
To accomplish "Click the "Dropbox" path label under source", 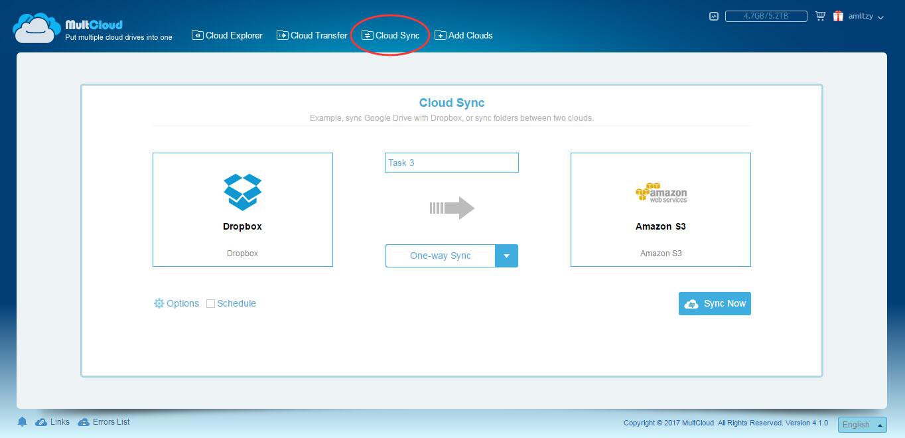I will tap(242, 254).
